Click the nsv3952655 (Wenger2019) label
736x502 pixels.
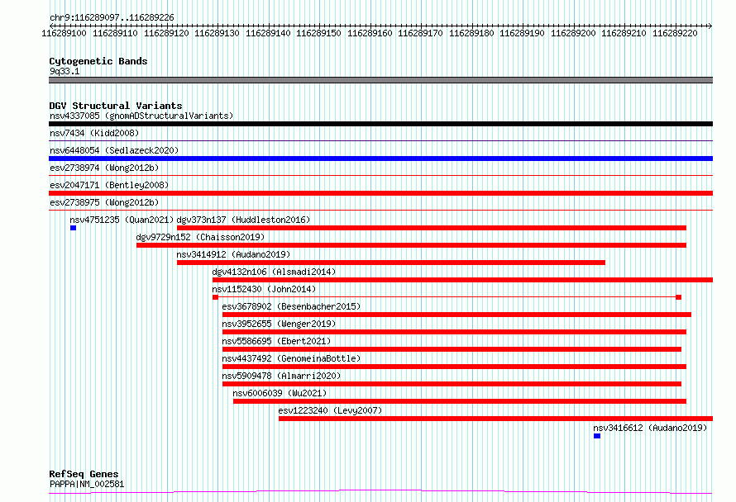click(x=279, y=324)
